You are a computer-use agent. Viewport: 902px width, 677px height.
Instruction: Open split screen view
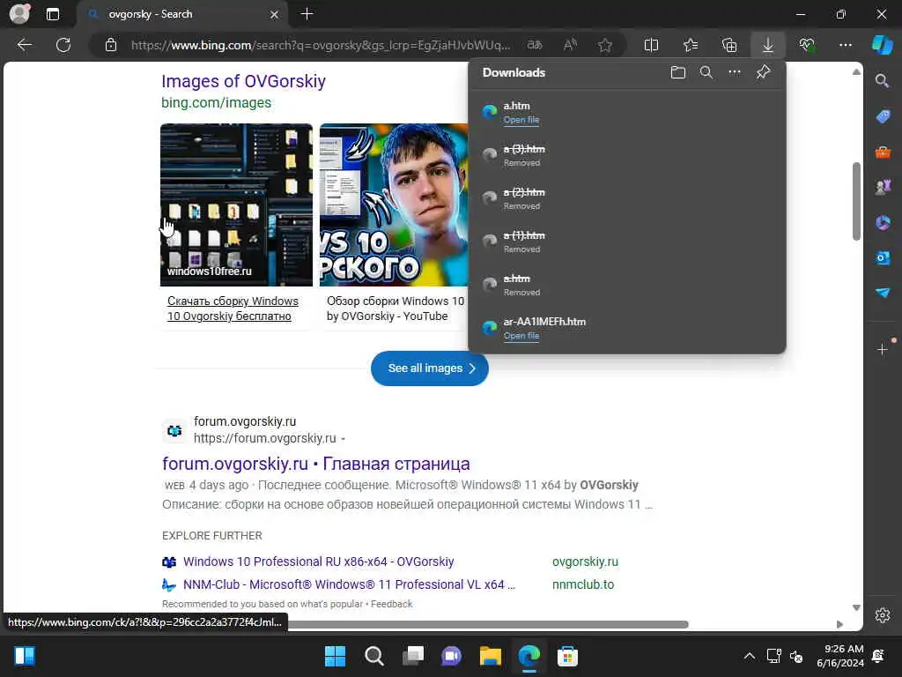tap(651, 45)
